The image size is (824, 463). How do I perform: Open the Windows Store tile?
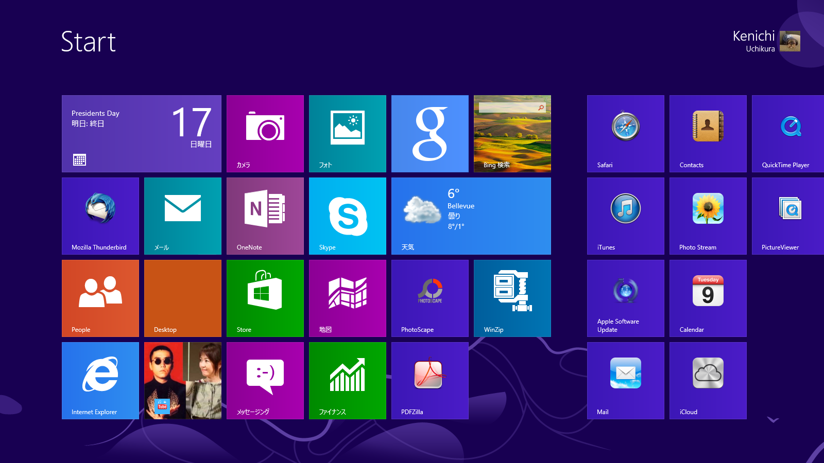click(265, 298)
